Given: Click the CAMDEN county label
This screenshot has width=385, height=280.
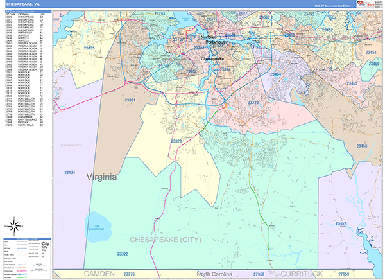Looking at the screenshot, I should point(99,274).
